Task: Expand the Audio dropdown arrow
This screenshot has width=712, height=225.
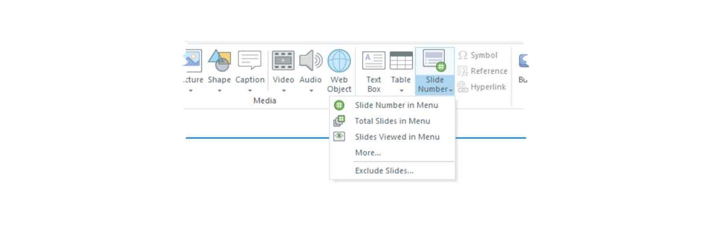Action: pos(311,91)
